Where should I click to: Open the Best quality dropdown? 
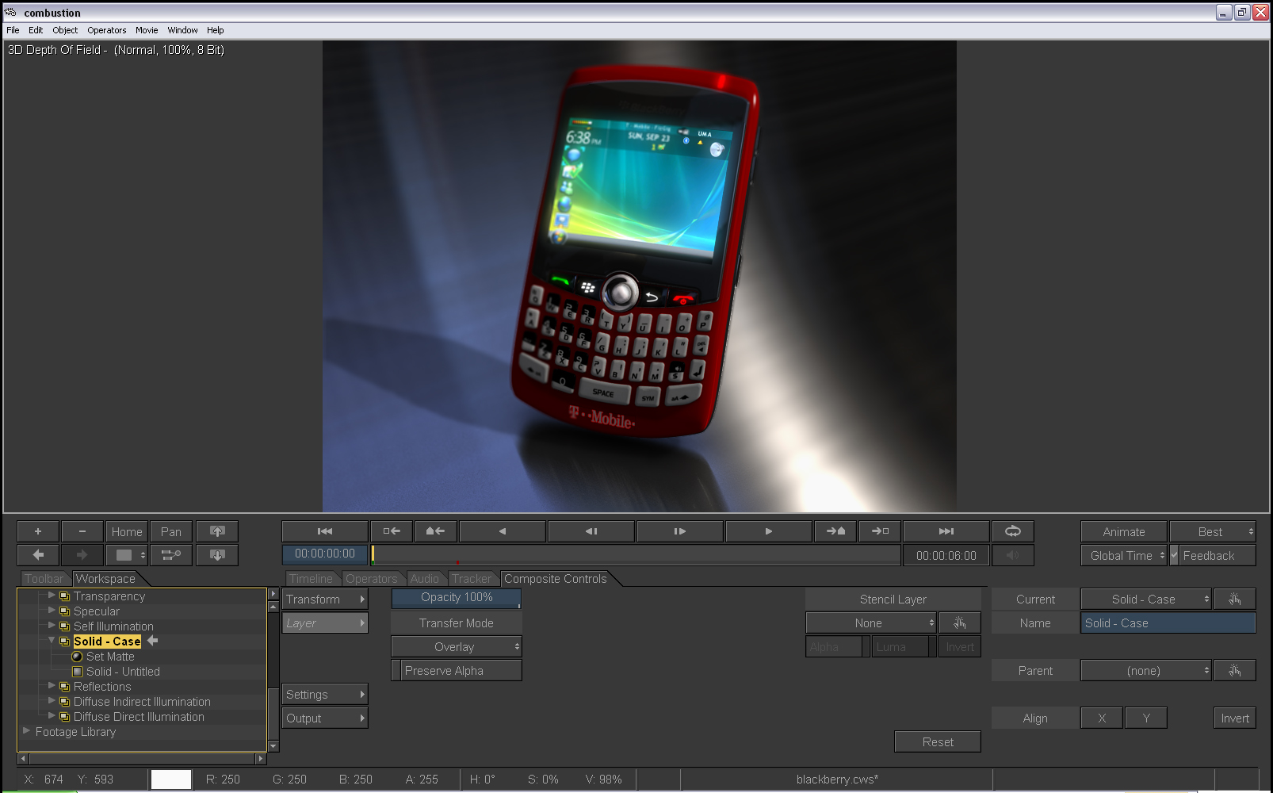[1213, 531]
